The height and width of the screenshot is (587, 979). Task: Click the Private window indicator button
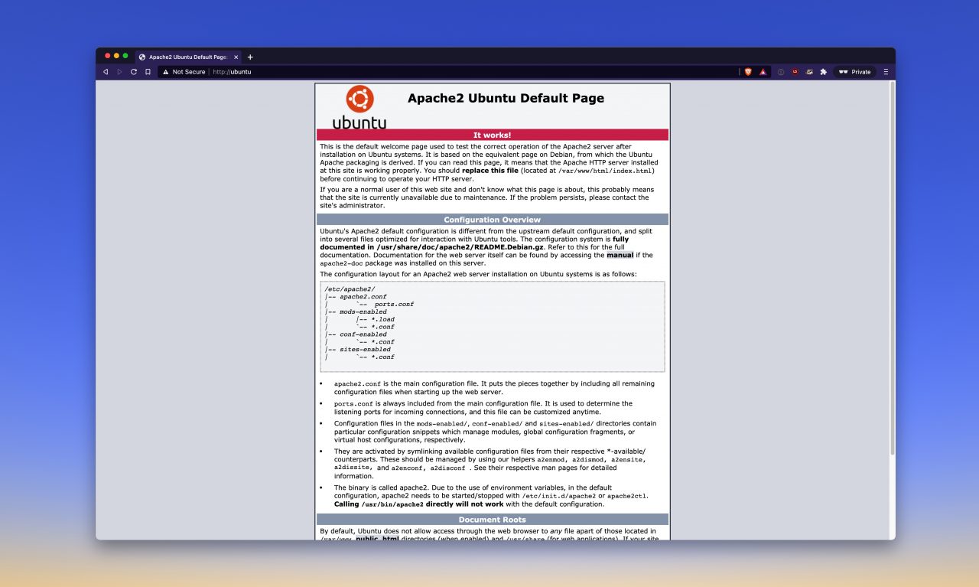854,72
